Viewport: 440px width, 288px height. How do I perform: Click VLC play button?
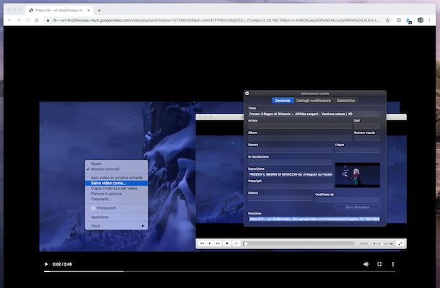coord(210,243)
